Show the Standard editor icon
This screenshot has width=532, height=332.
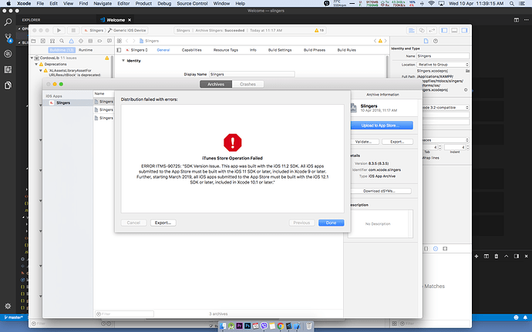pos(412,30)
